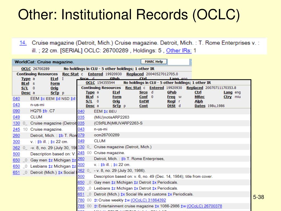The width and height of the screenshot is (281, 211).
Task: Open tag 500 with full description note
Action: click(81, 177)
